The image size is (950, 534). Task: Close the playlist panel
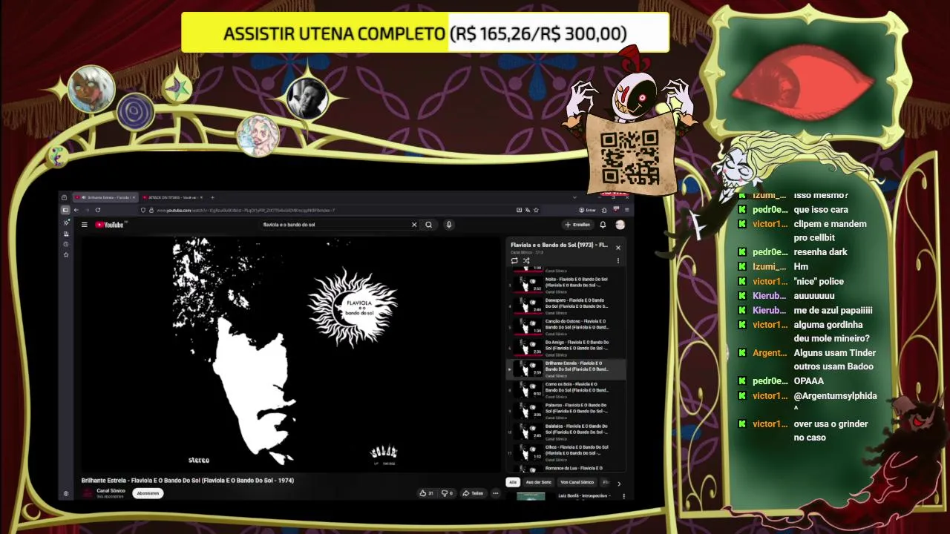(x=617, y=248)
